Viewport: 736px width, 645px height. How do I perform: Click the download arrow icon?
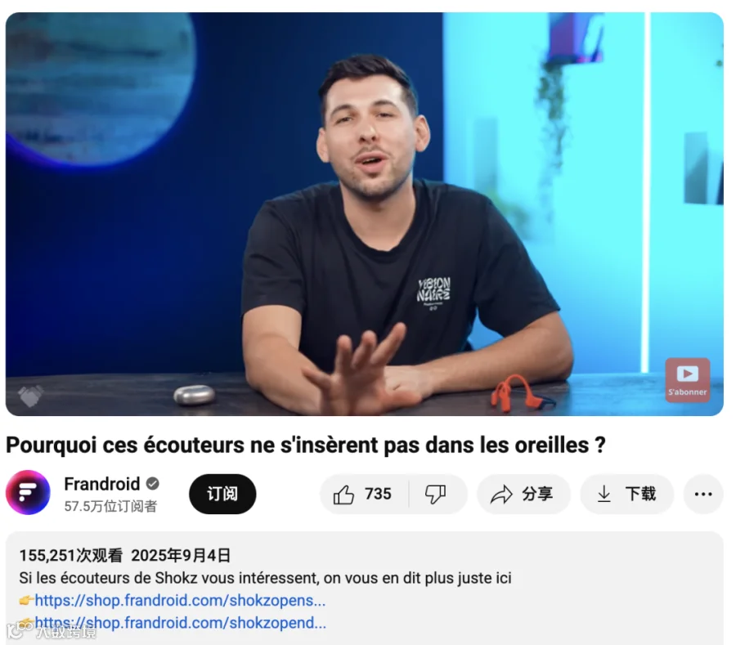(604, 494)
